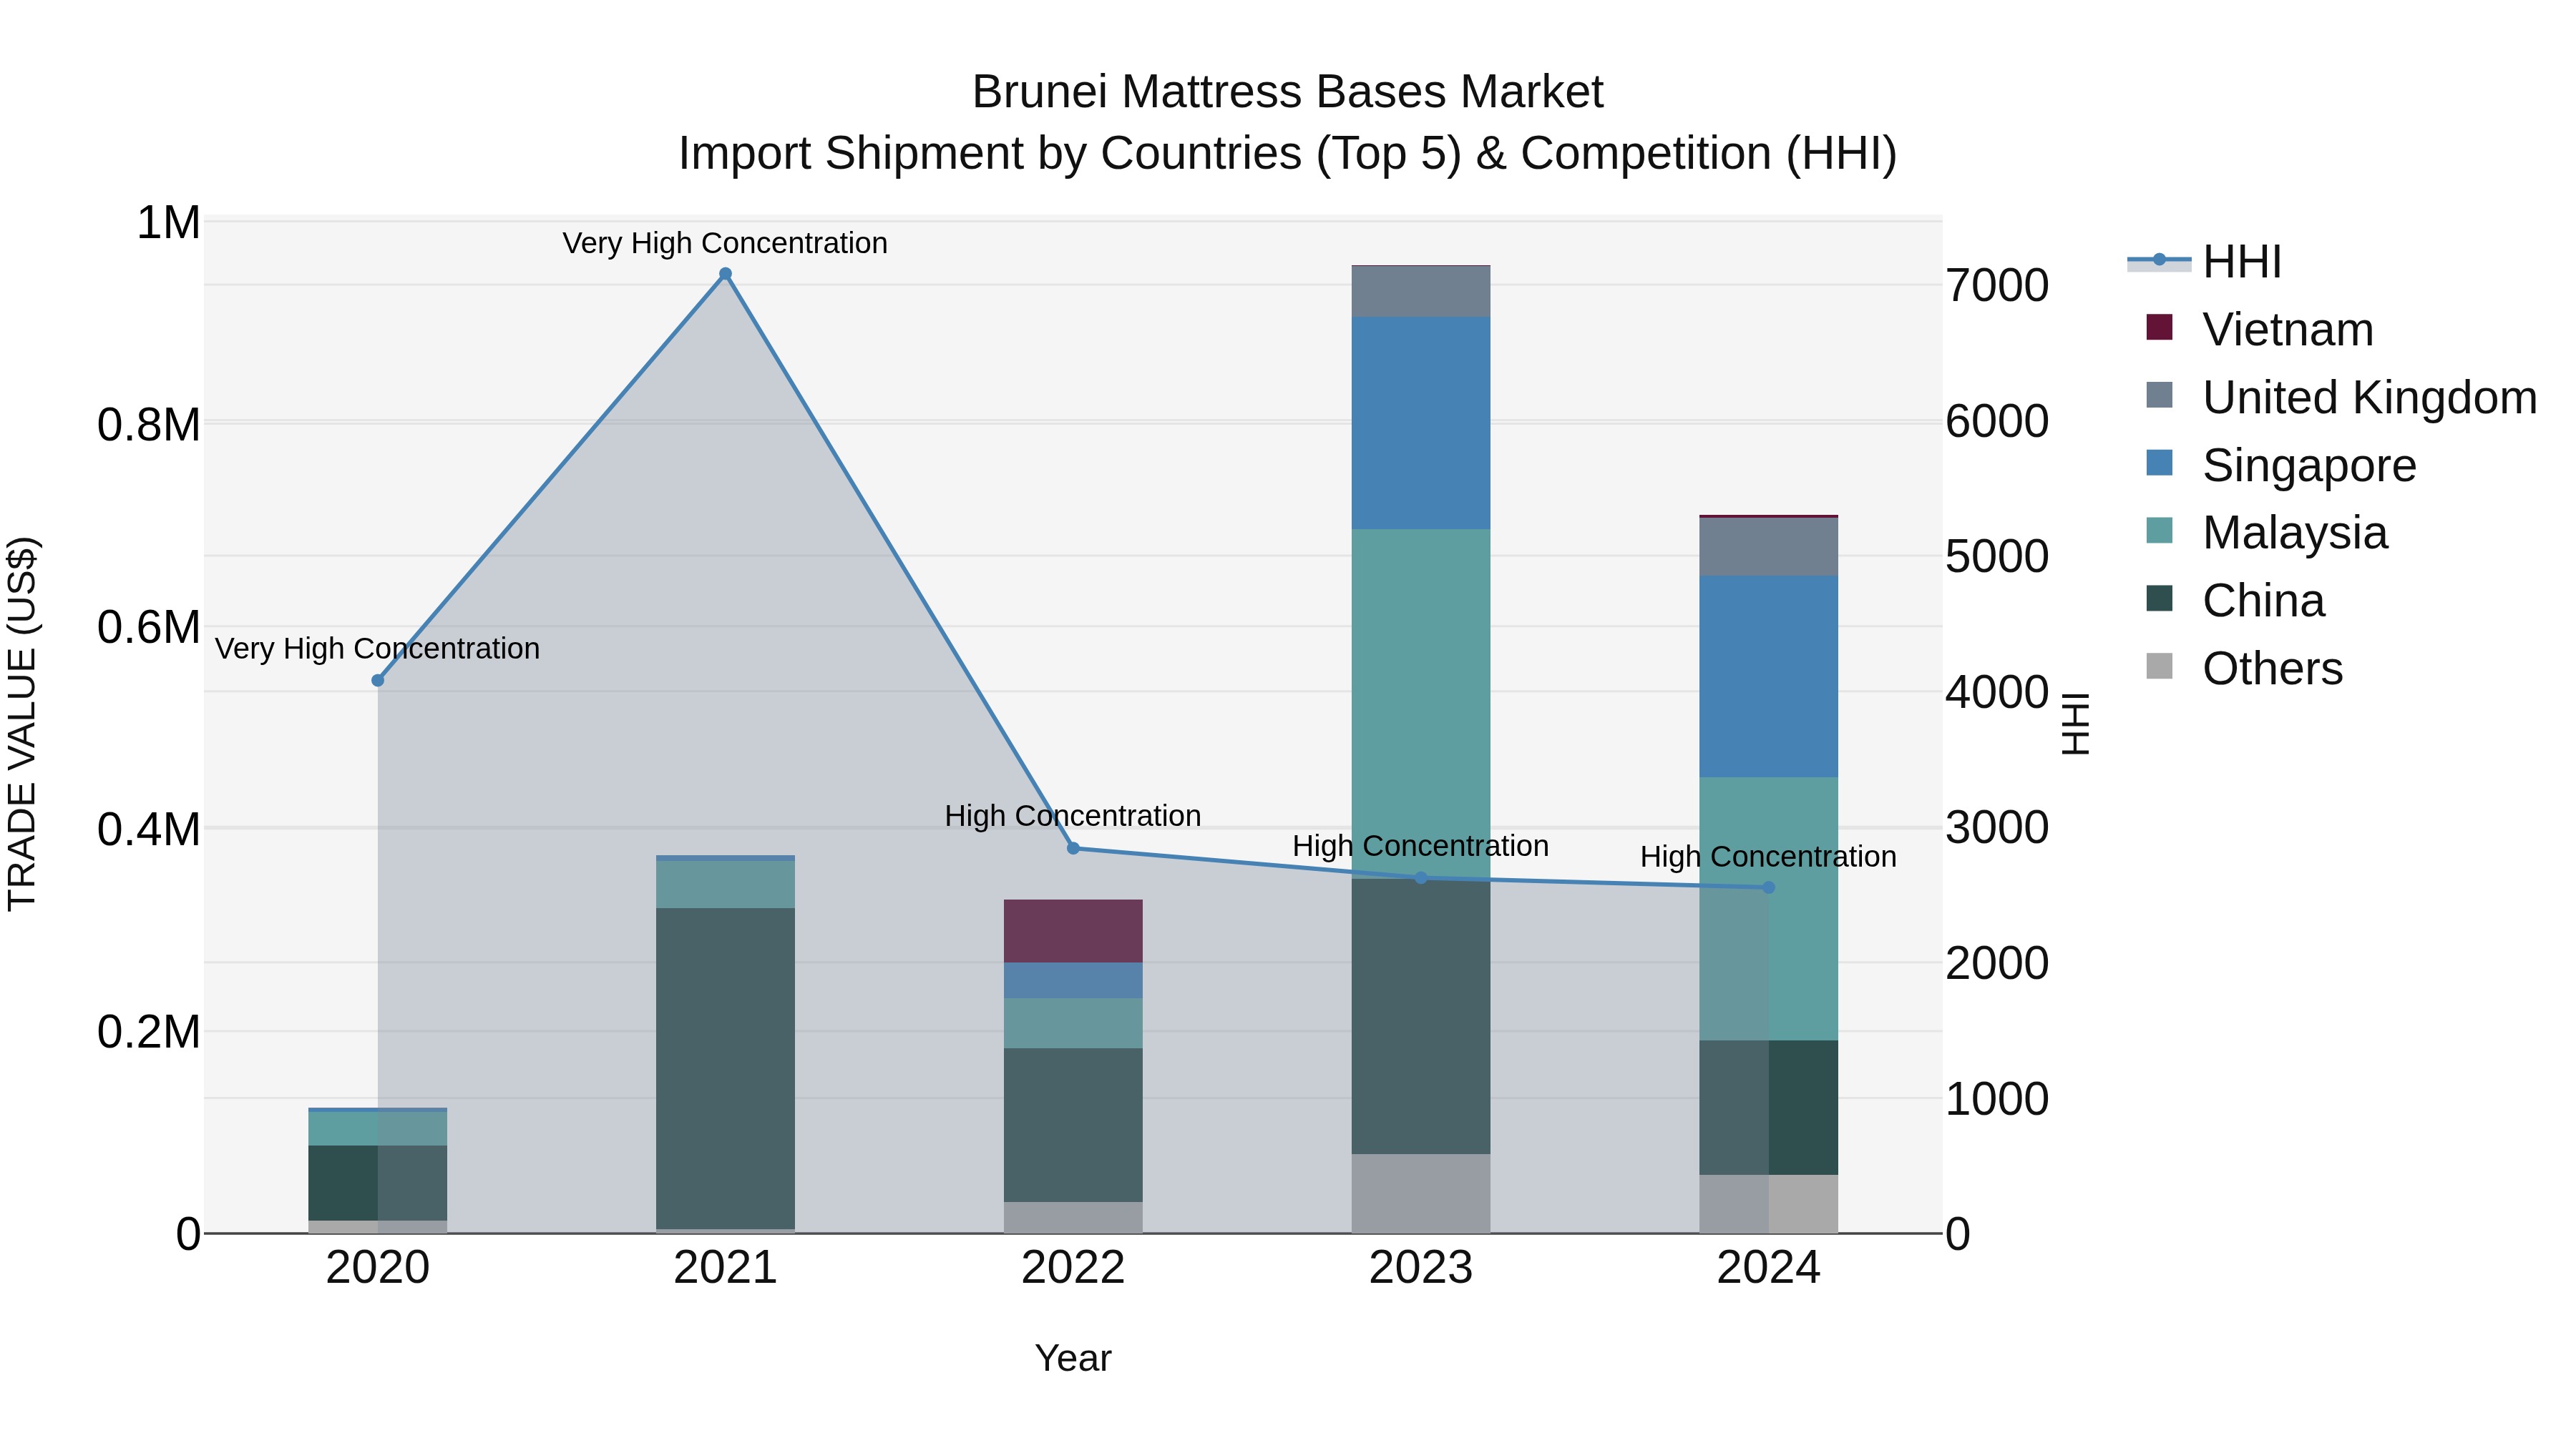Viewport: 2576px width, 1448px height.
Task: Click the Malaysia segment of 2020 bar
Action: pyautogui.click(x=378, y=1129)
